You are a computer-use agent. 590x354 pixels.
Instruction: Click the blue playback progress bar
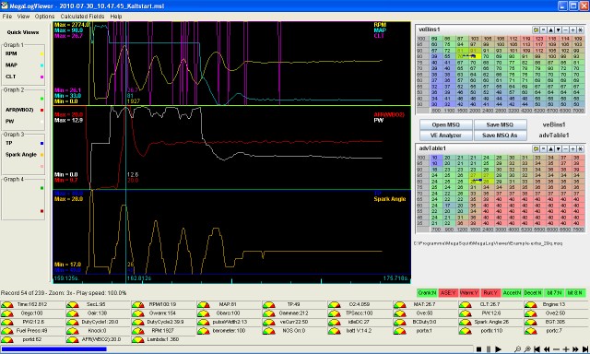(x=53, y=349)
